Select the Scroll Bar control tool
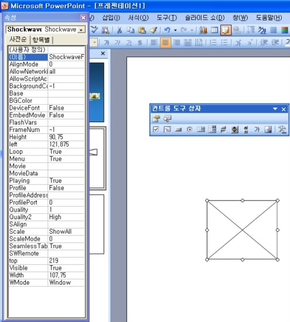290x322 pixels. coord(245,129)
